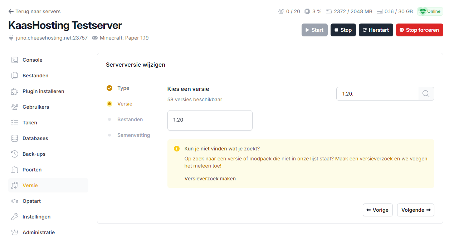Open Console from the sidebar
The image size is (454, 247).
coord(32,60)
